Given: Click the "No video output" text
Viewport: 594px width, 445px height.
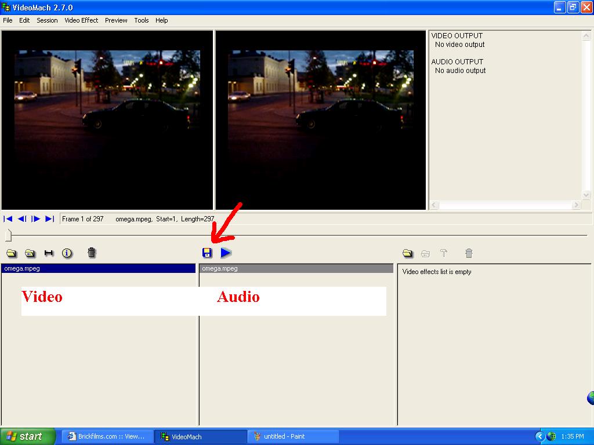Looking at the screenshot, I should pos(459,45).
